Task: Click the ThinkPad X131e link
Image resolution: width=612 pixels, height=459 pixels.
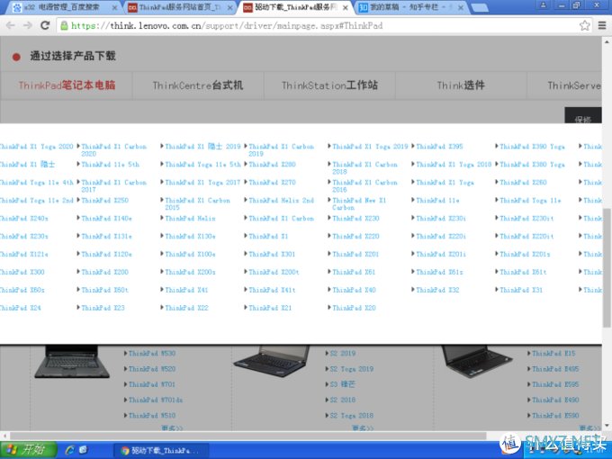Action: coord(106,236)
